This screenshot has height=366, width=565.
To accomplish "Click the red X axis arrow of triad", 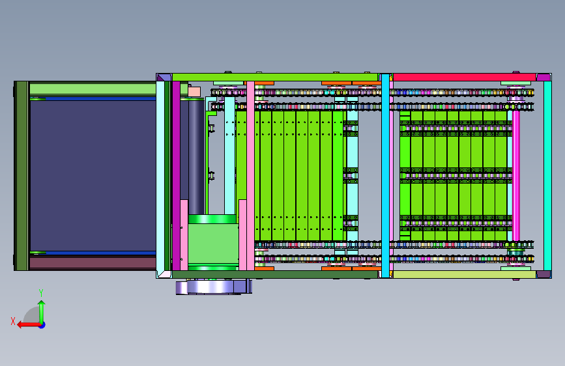I will pyautogui.click(x=29, y=324).
